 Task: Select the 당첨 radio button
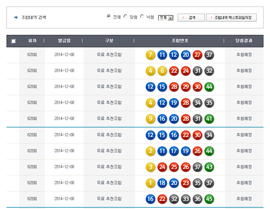(126, 17)
